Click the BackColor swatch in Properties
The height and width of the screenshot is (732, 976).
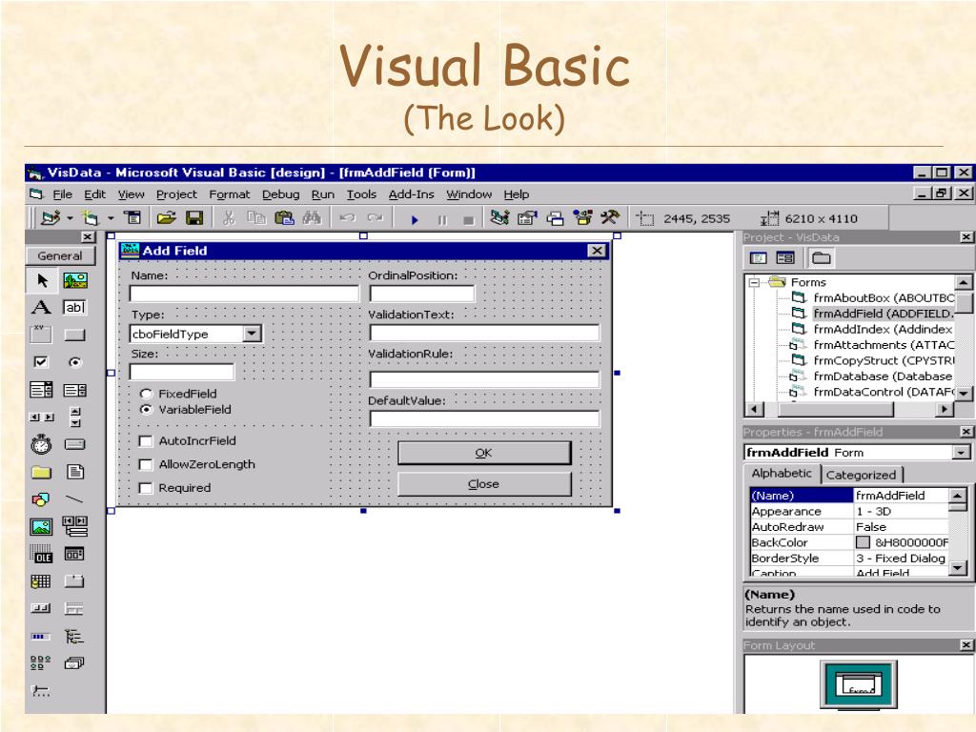(863, 542)
